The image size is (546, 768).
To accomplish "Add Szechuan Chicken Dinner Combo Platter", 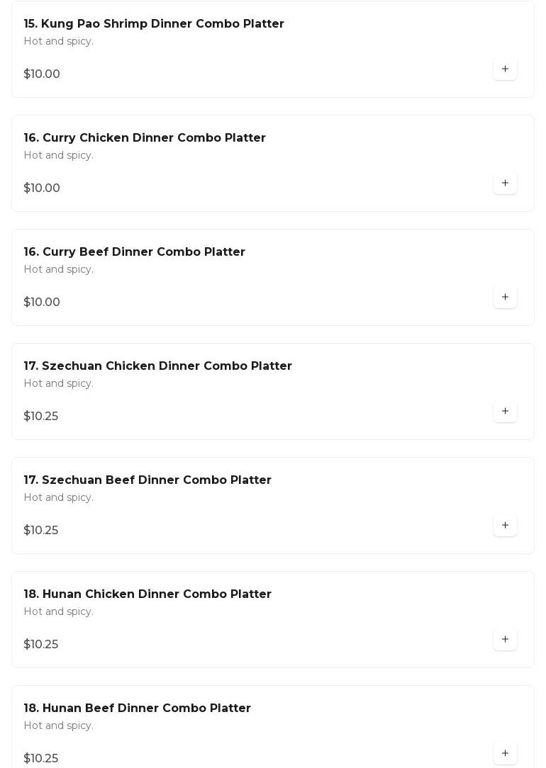I will 505,411.
